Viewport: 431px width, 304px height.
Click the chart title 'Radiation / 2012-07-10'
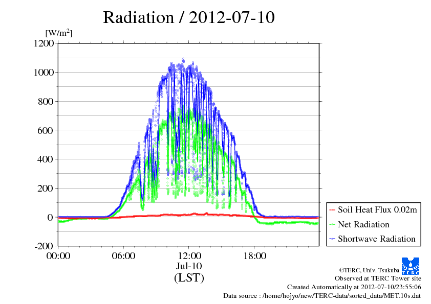click(188, 17)
